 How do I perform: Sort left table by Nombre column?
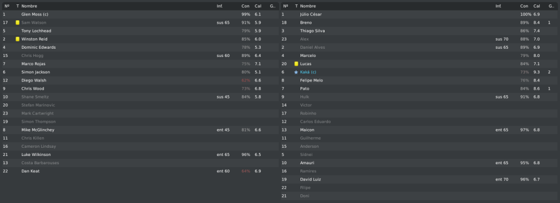(x=29, y=6)
